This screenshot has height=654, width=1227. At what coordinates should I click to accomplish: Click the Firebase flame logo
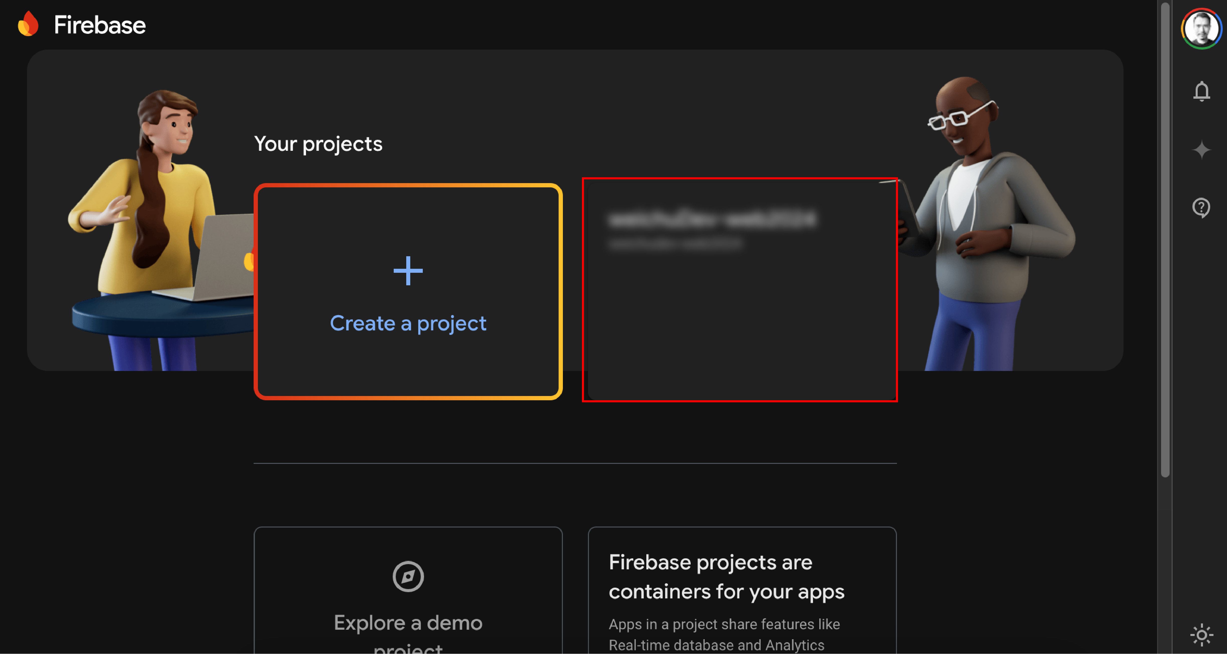(28, 24)
